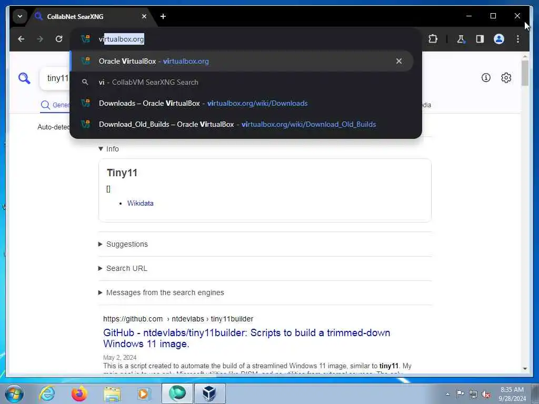
Task: Select Downloads – Oracle VirtualBox suggestion
Action: tap(241, 103)
